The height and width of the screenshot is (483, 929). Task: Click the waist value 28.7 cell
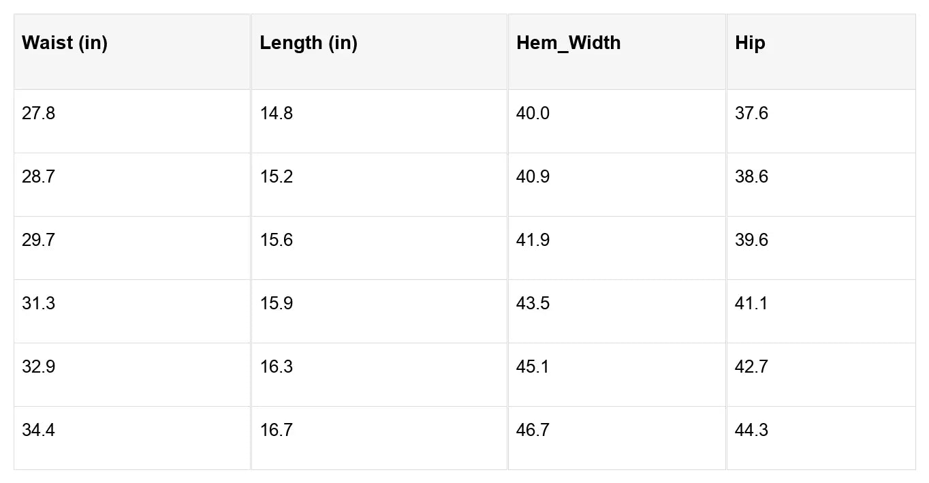pyautogui.click(x=39, y=177)
